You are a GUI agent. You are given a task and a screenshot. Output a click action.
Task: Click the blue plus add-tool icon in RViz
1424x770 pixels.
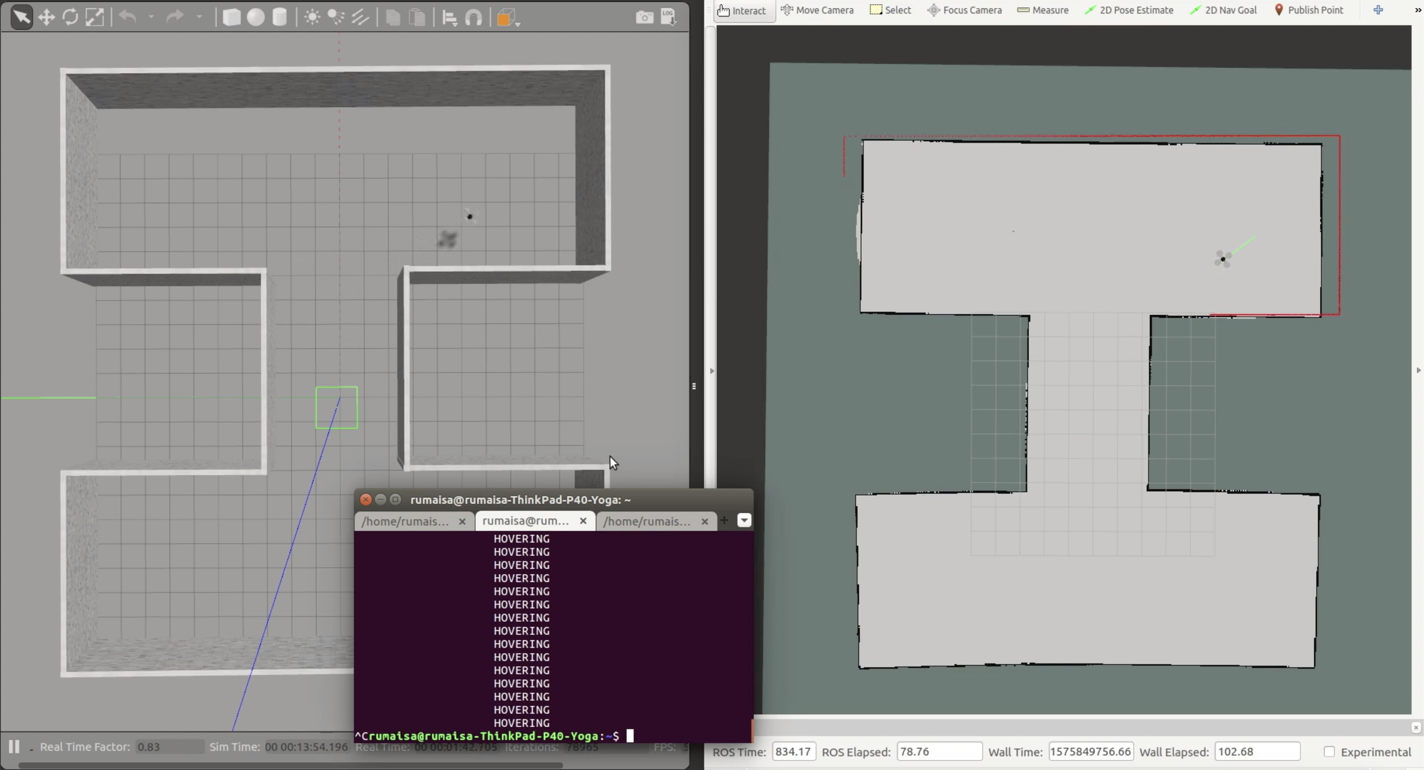pos(1378,10)
